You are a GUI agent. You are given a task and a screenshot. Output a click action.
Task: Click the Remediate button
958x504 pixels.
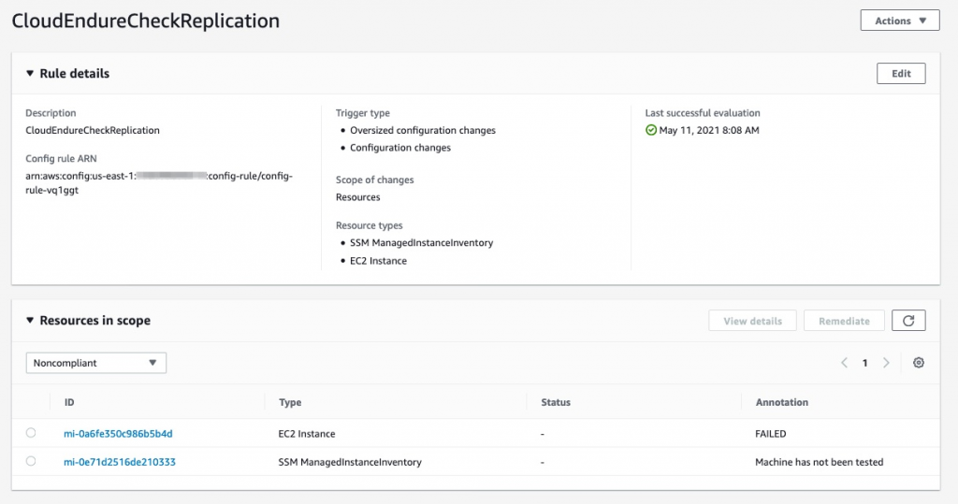coord(844,321)
